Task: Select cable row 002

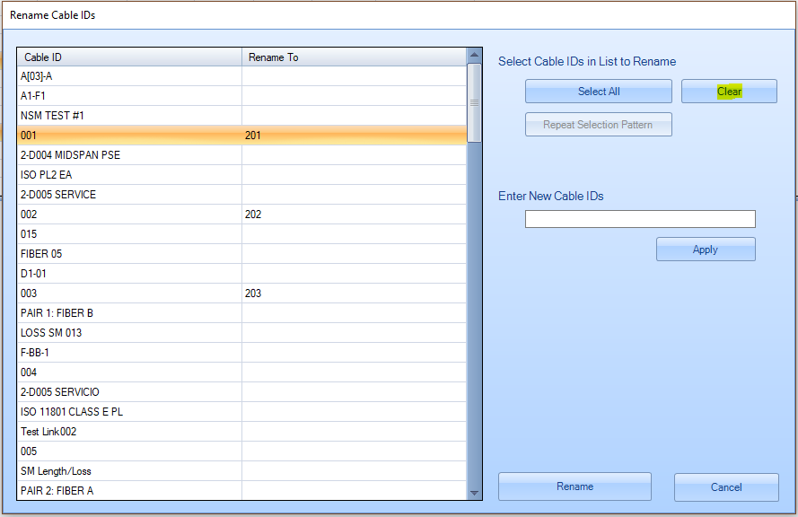Action: (x=241, y=215)
